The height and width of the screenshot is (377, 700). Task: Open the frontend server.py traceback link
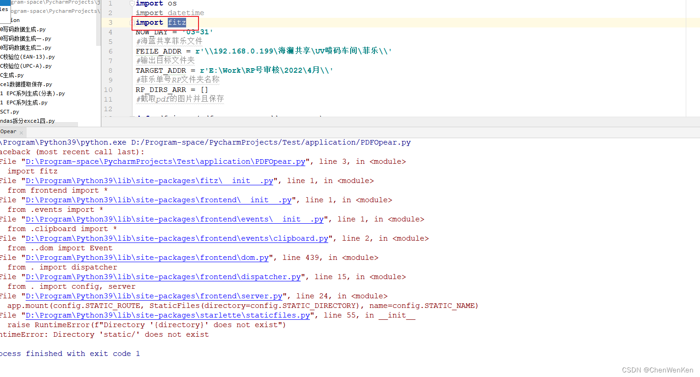pyautogui.click(x=154, y=296)
